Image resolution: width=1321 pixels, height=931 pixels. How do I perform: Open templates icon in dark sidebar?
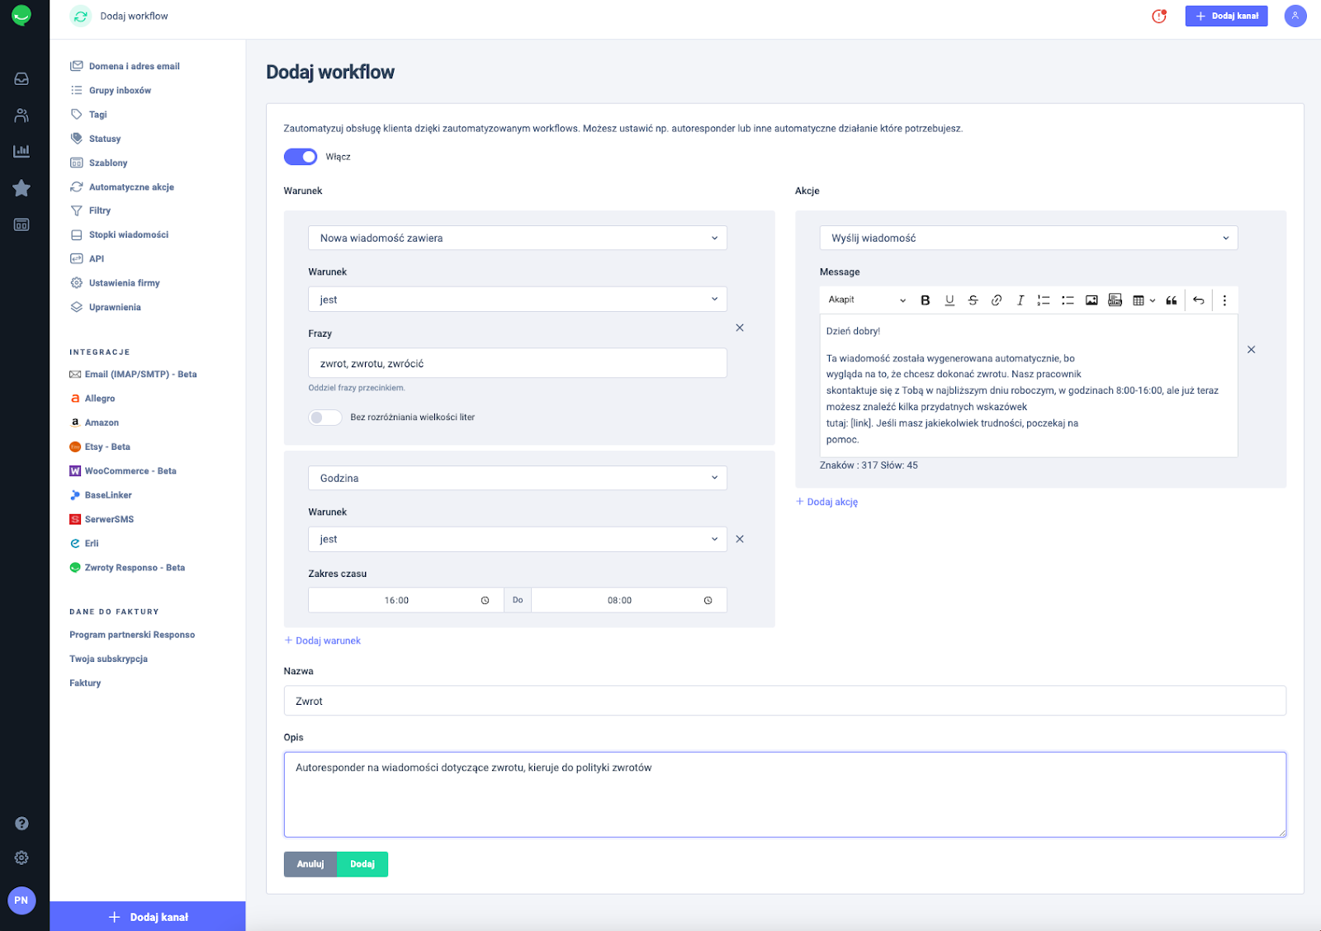click(21, 224)
